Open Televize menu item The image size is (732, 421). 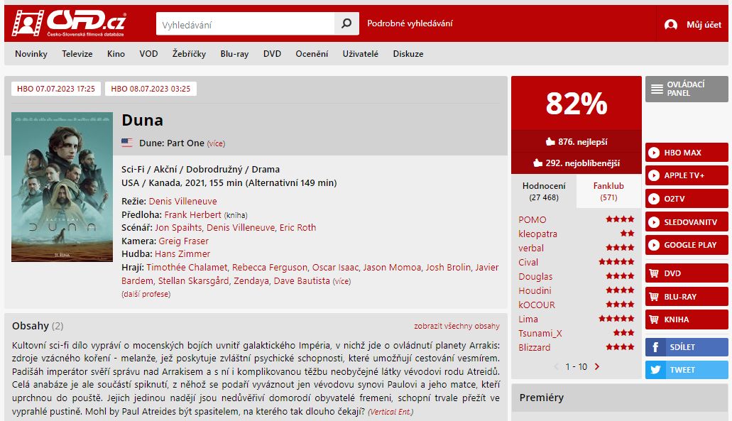tap(77, 54)
